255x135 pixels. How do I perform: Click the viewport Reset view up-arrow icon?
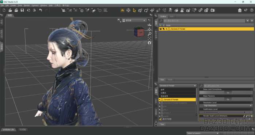point(149,43)
